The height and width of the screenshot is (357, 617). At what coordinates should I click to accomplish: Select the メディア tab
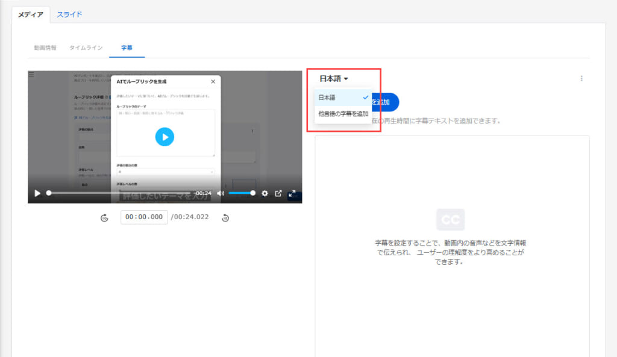click(31, 14)
